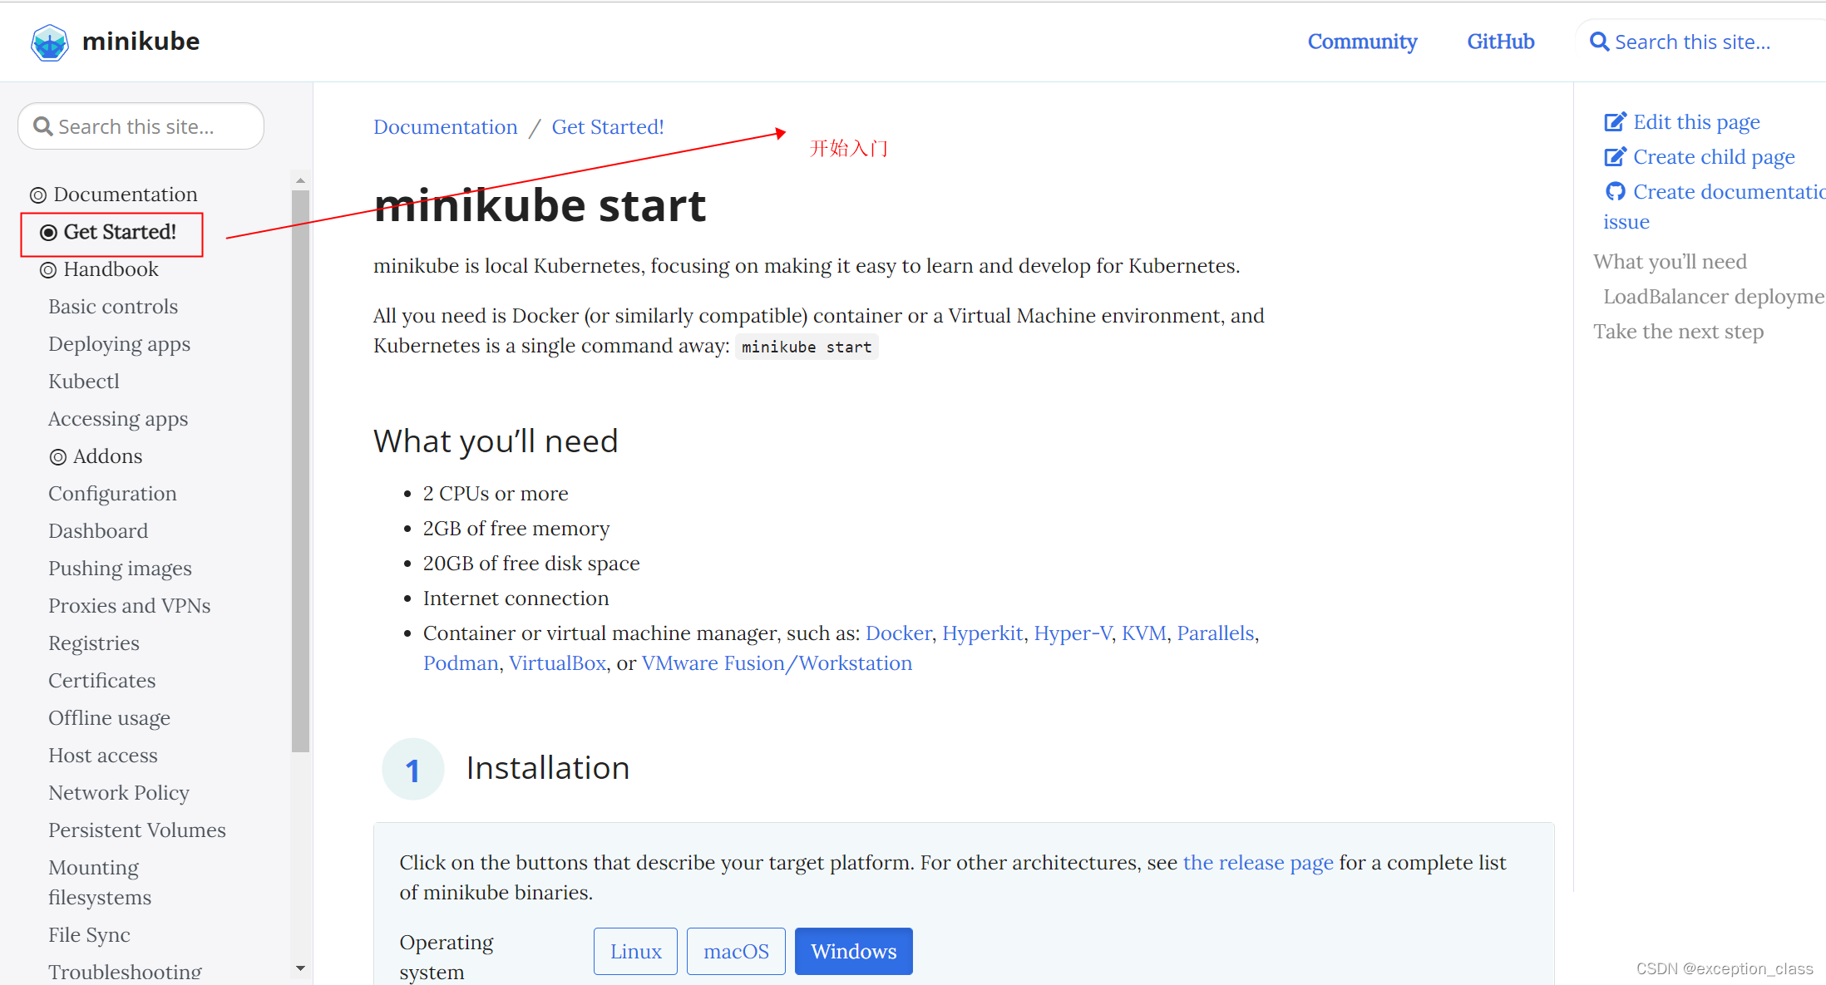
Task: Open Certificates sidebar entry
Action: coord(101,681)
